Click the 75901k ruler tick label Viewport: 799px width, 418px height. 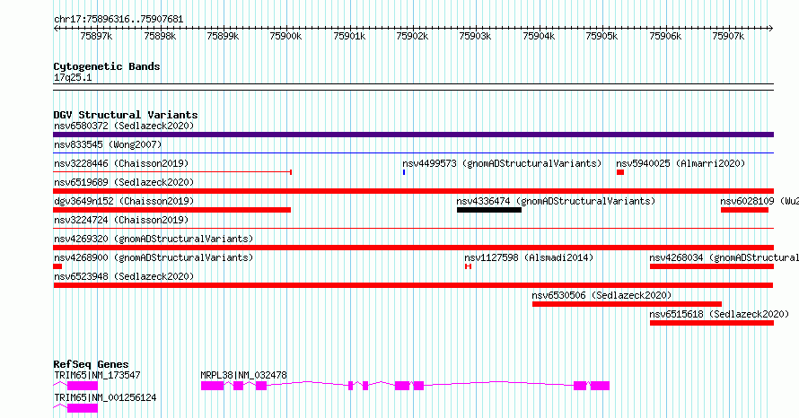click(x=349, y=36)
